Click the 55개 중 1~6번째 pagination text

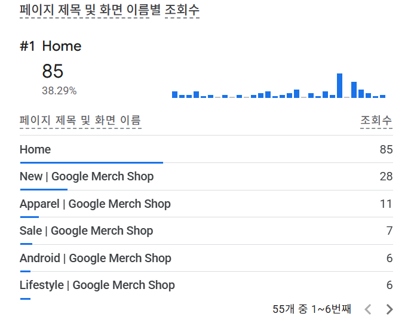coord(312,309)
